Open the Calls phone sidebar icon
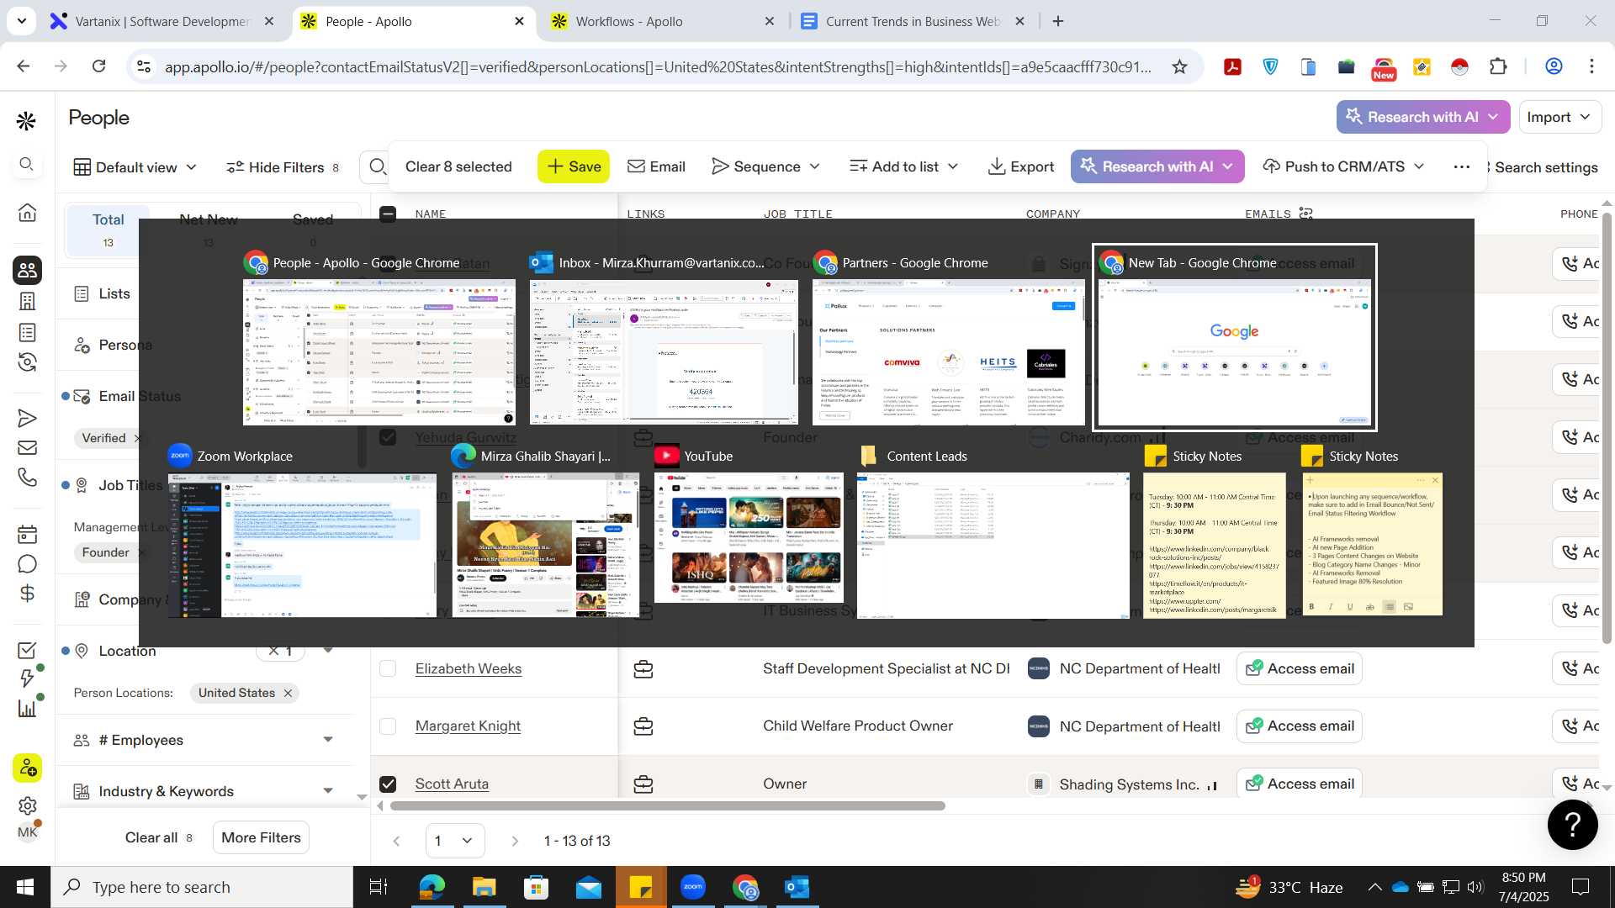Viewport: 1615px width, 908px height. tap(27, 478)
